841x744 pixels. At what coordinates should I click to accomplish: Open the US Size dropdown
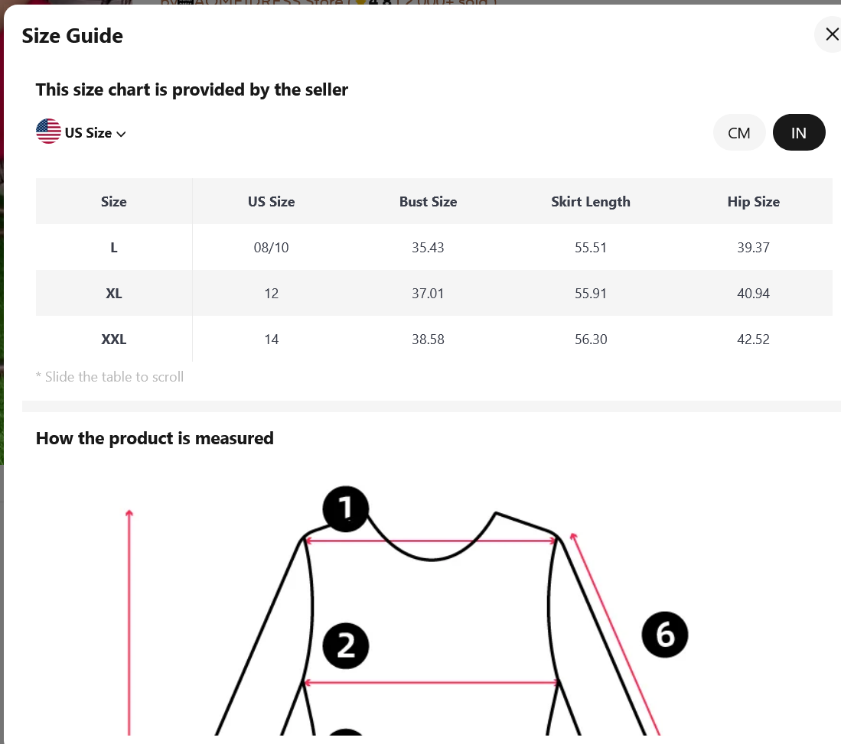81,132
